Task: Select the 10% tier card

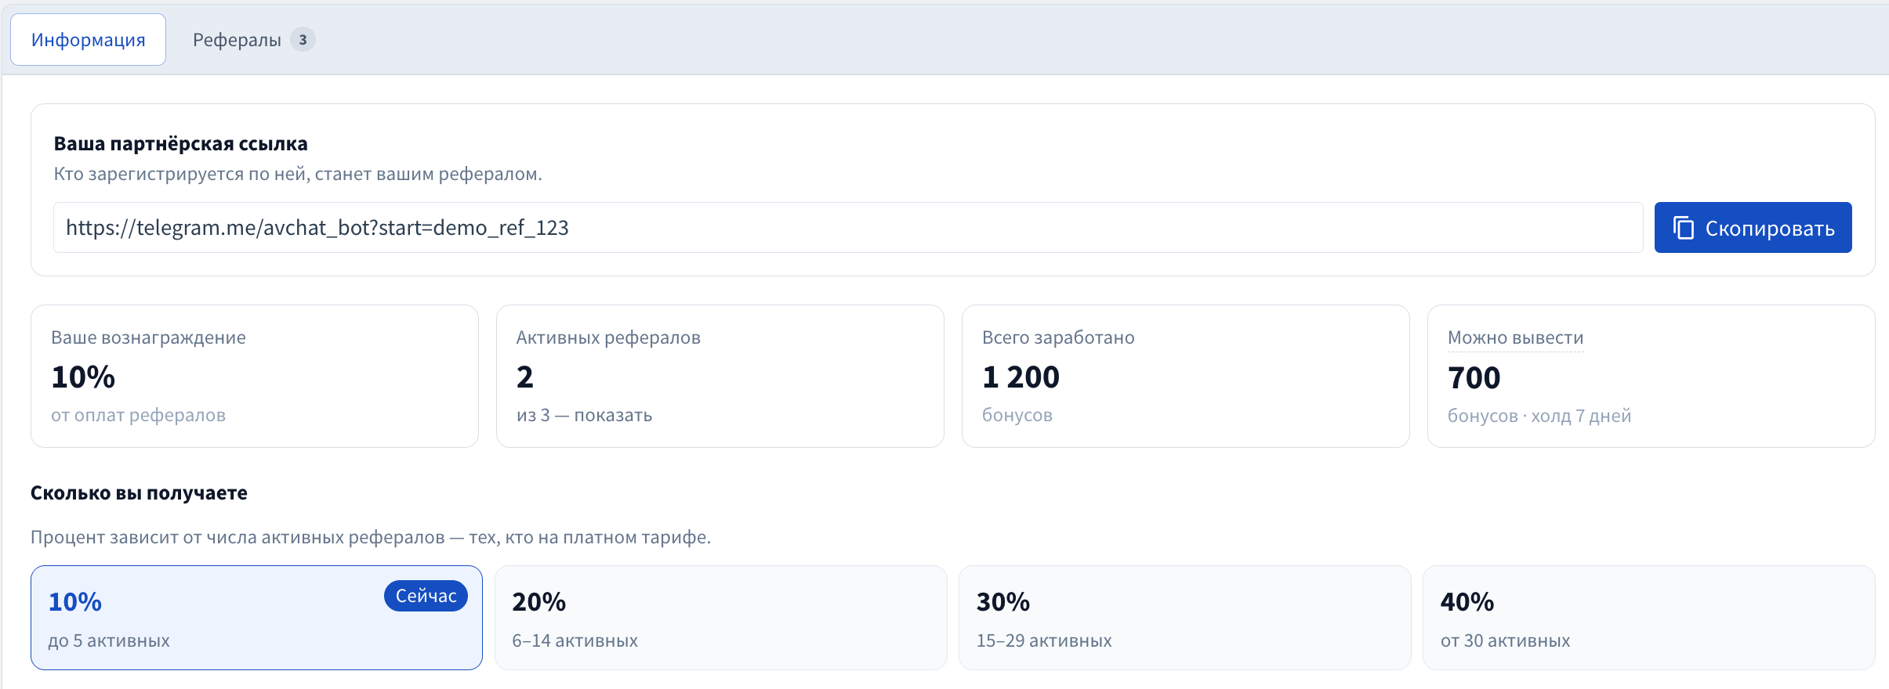Action: (256, 618)
